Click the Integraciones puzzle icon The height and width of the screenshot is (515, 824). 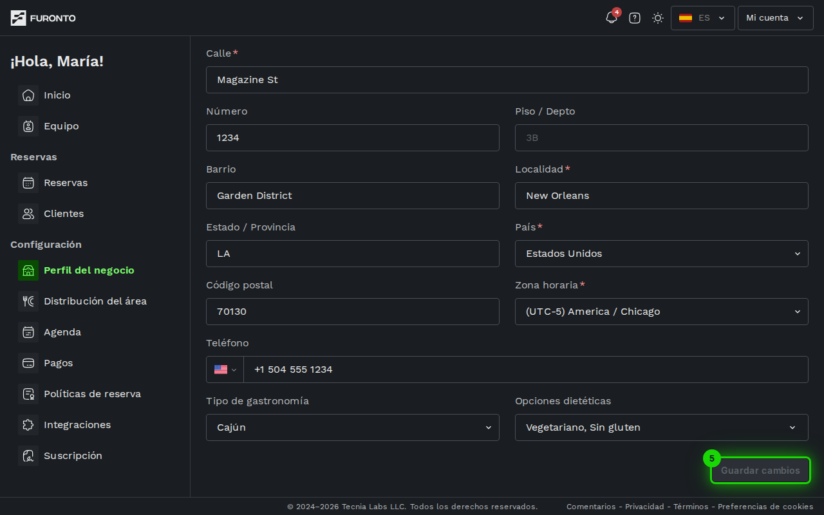pyautogui.click(x=28, y=425)
